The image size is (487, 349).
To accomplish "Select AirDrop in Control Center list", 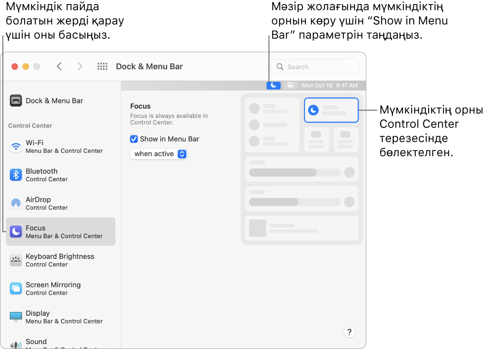I will pos(15,203).
